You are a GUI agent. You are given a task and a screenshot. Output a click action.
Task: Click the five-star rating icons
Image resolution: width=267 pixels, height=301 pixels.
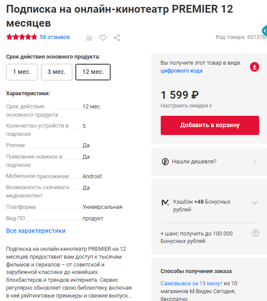click(22, 37)
